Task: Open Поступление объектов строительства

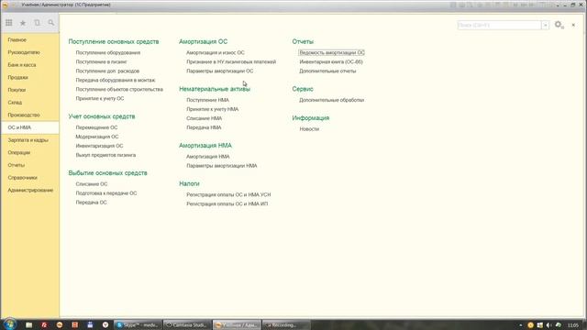Action: coord(119,90)
